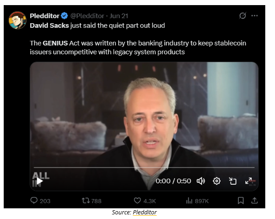
Task: Click the Pledditor profile avatar
Action: (x=17, y=20)
